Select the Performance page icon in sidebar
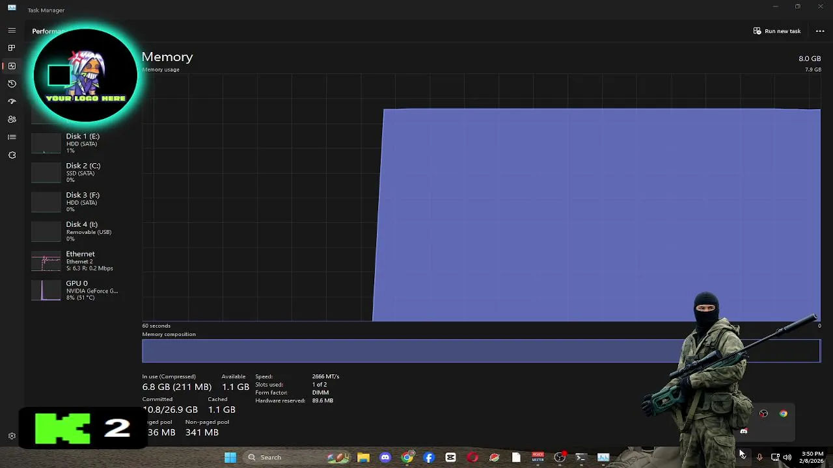This screenshot has height=468, width=833. (12, 66)
